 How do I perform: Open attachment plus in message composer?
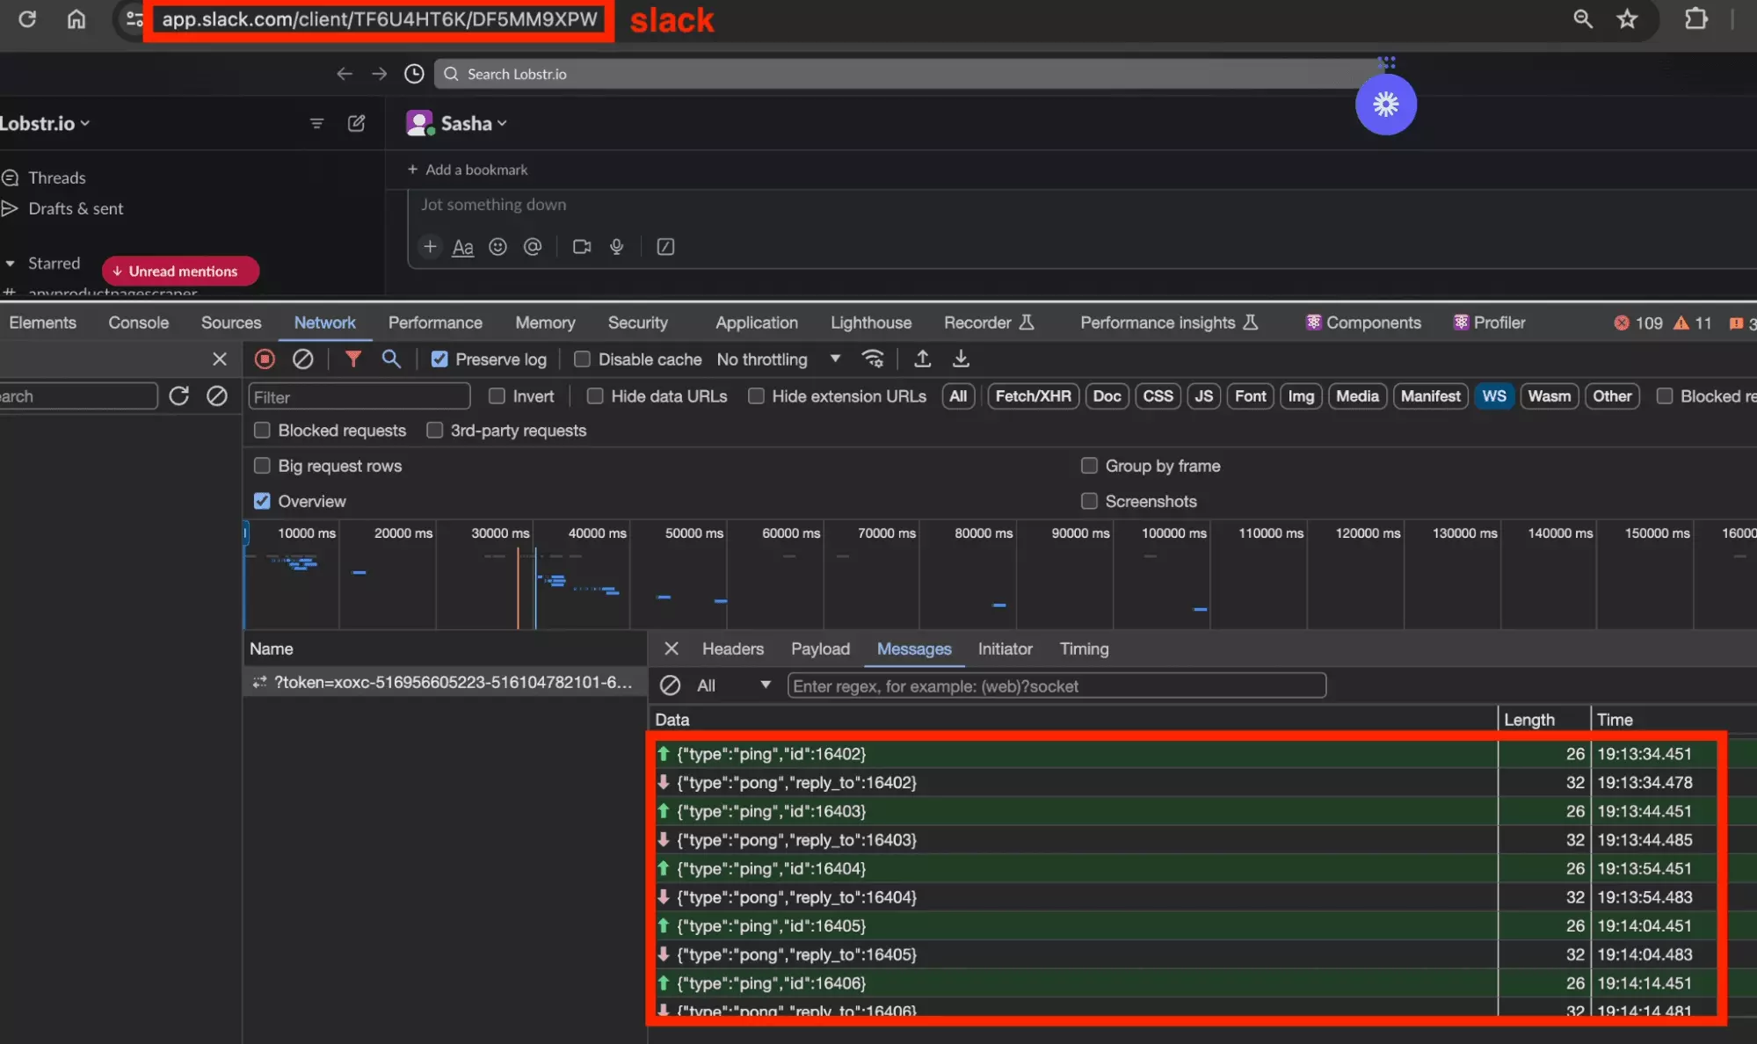click(430, 247)
